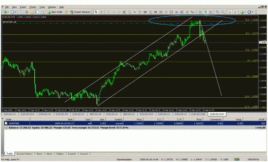Screen dimensions: 268x162
Task: Select the vertical line drawing tool
Action: point(108,12)
